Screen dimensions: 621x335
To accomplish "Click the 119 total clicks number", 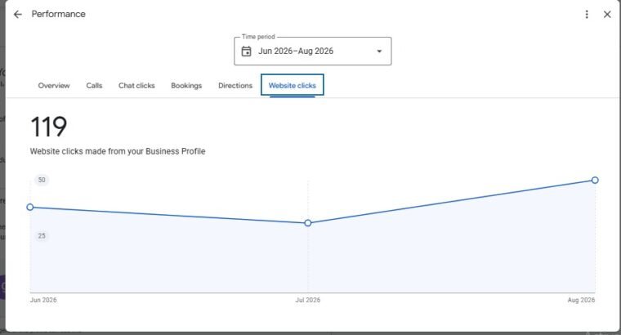I will (x=49, y=127).
